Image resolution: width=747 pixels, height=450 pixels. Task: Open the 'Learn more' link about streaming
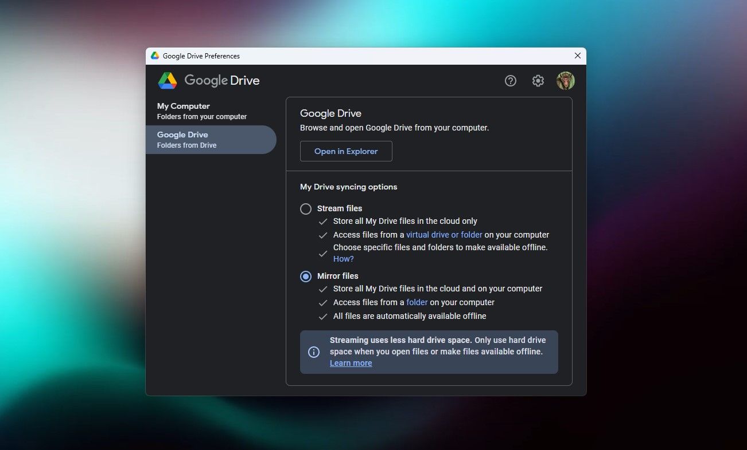pyautogui.click(x=351, y=362)
